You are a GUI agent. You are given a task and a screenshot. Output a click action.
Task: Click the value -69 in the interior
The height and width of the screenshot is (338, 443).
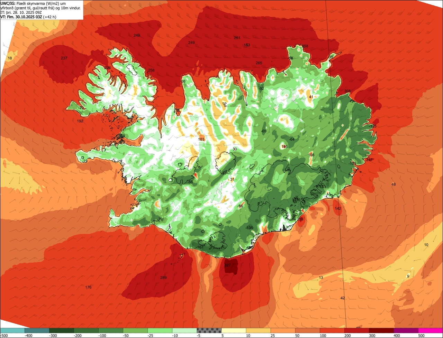point(264,131)
